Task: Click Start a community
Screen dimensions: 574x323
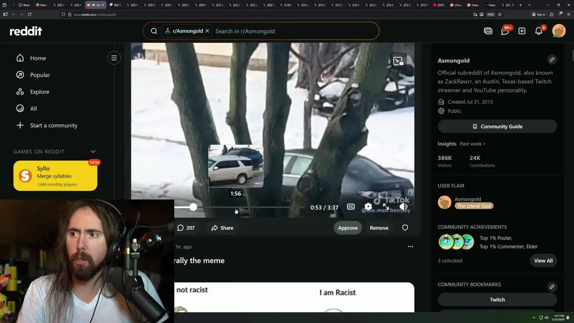Action: click(53, 125)
